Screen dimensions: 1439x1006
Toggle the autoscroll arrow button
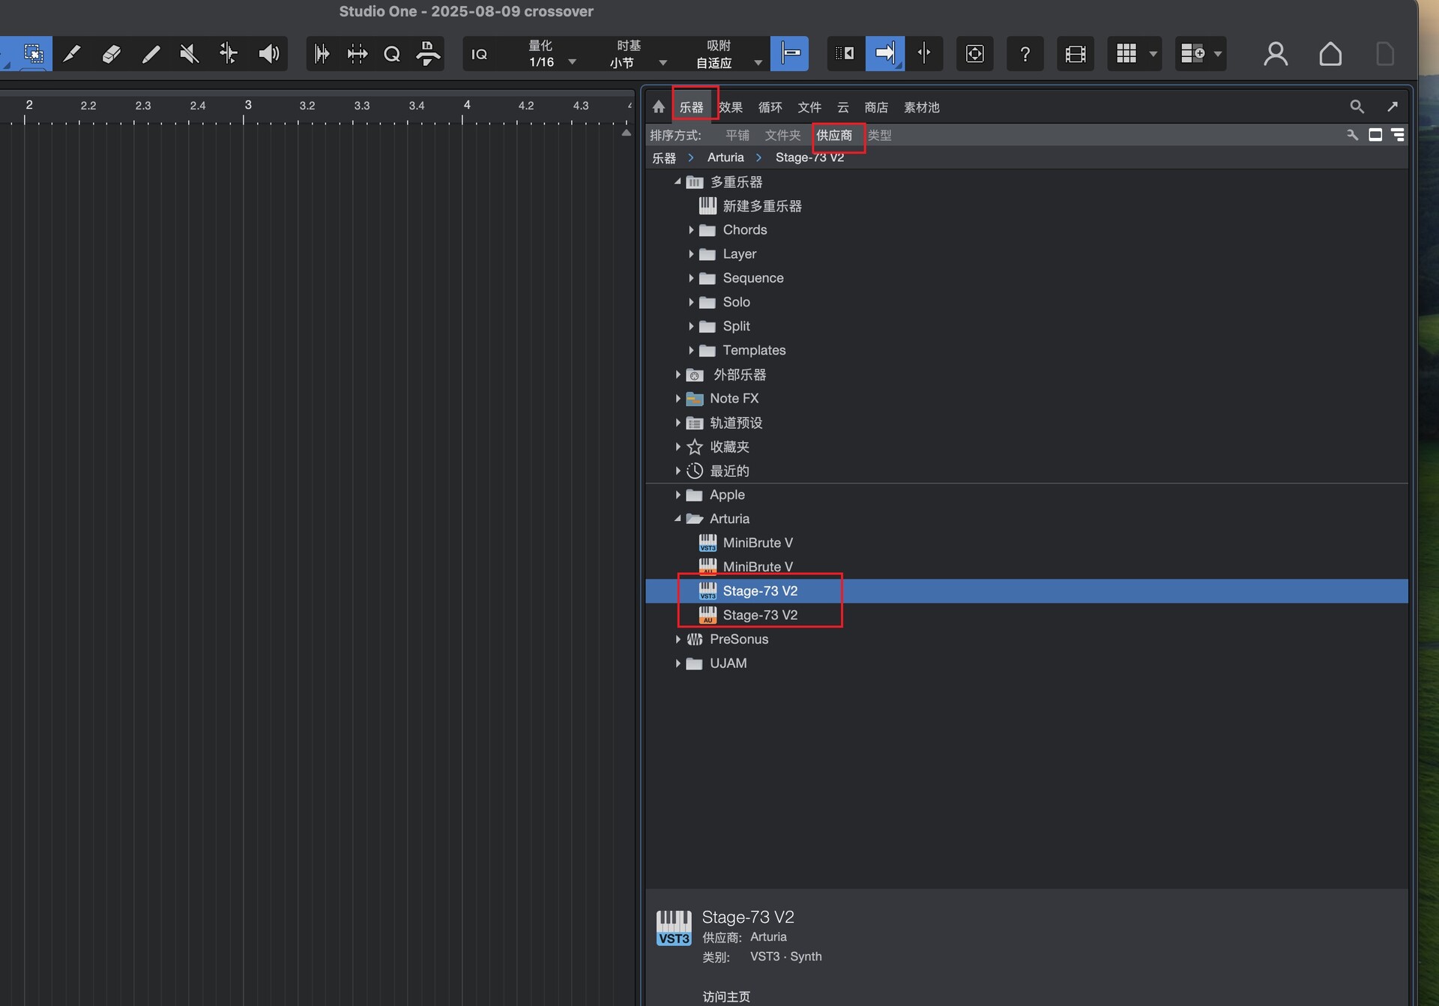pyautogui.click(x=885, y=53)
